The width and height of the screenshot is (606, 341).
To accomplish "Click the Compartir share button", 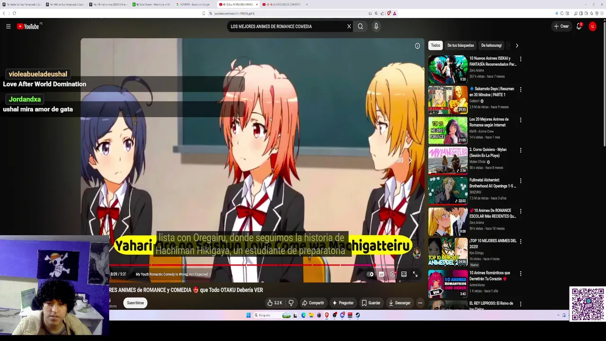I will [313, 303].
